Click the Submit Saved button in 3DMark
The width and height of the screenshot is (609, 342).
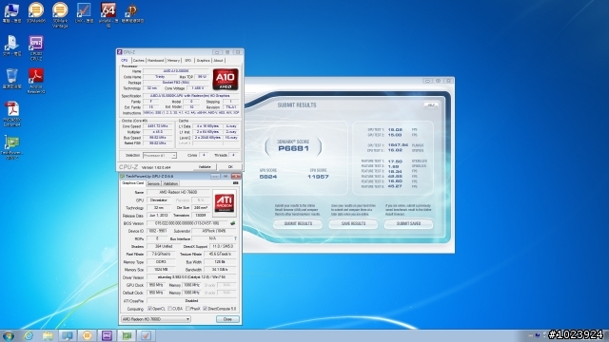(408, 224)
